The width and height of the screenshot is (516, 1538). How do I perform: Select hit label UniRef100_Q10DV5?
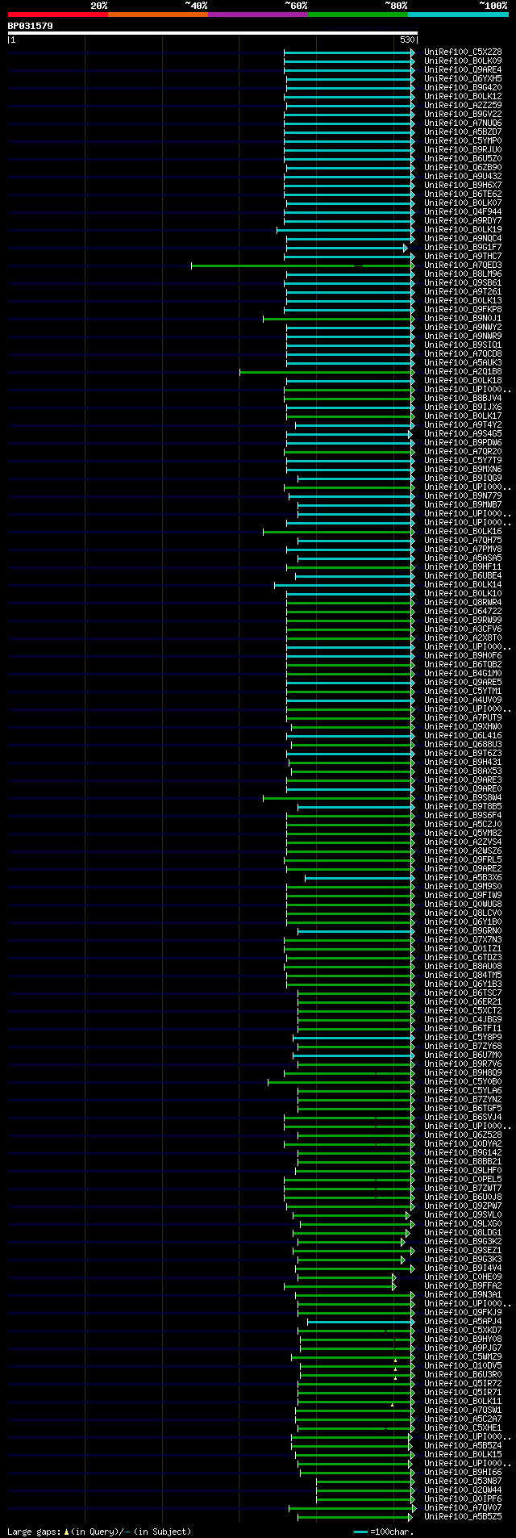463,1365
